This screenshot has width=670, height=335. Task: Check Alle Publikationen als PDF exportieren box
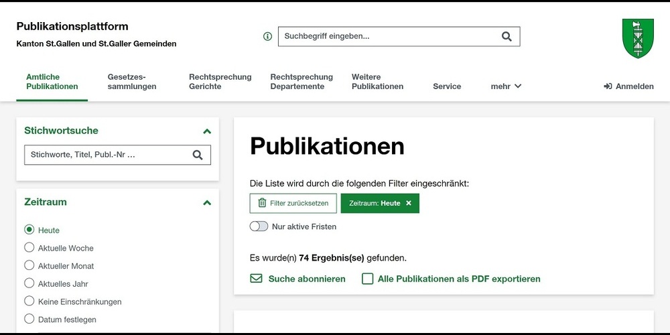pyautogui.click(x=367, y=279)
